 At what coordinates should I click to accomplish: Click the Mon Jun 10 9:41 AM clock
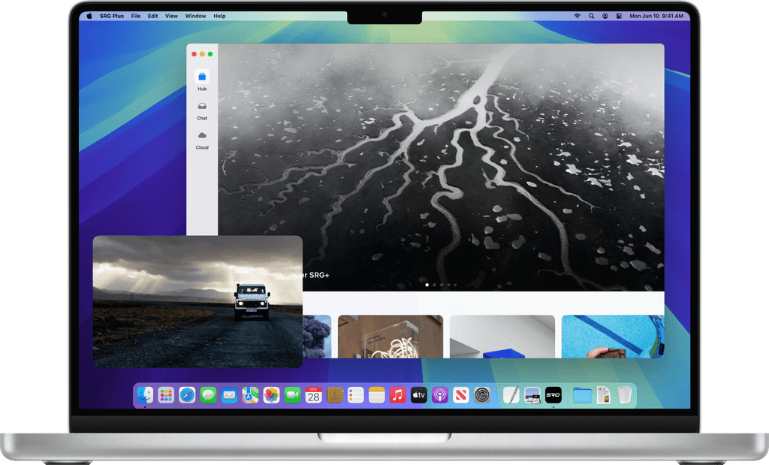coord(656,16)
